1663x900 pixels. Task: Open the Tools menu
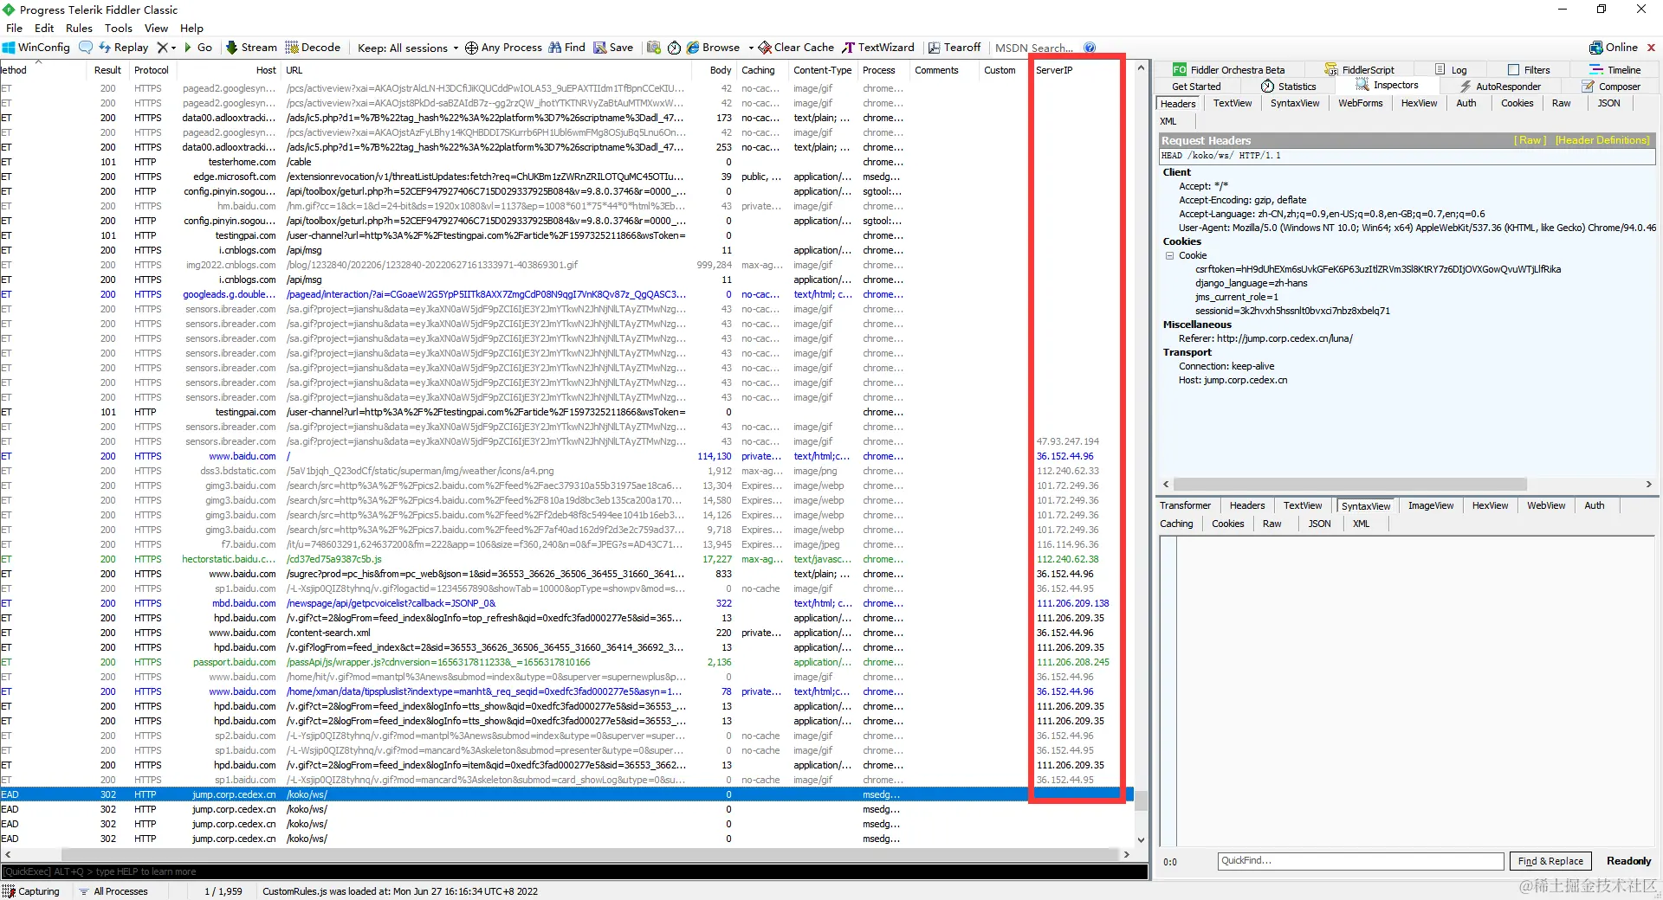(119, 28)
